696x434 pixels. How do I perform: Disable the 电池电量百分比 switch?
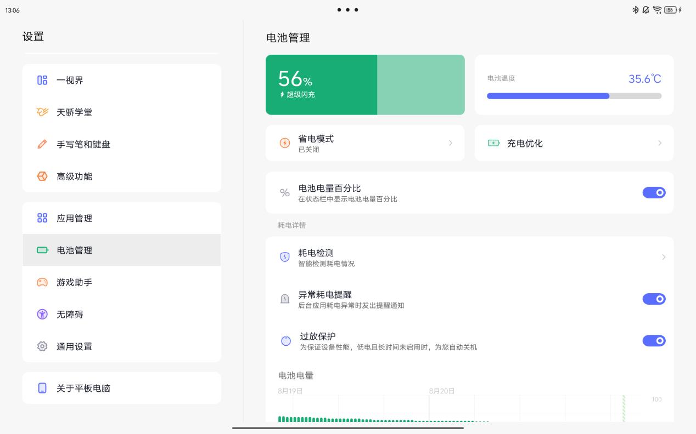point(654,192)
